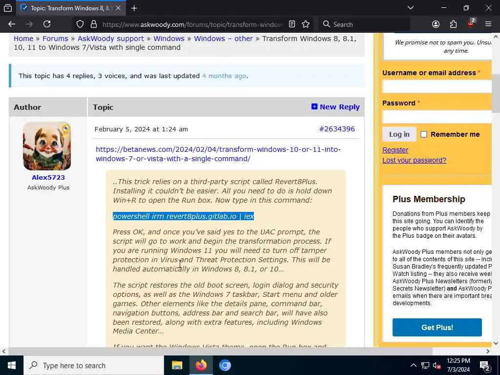Open post permalink #2634396
500x375 pixels.
click(337, 129)
